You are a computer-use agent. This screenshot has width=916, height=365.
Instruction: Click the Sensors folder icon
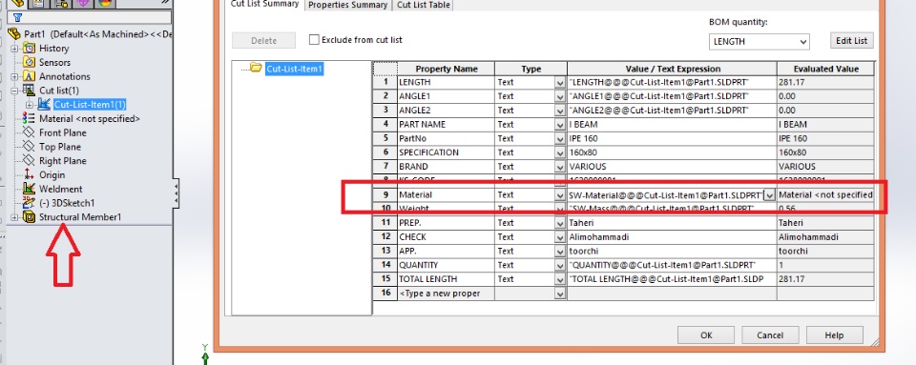click(x=29, y=62)
